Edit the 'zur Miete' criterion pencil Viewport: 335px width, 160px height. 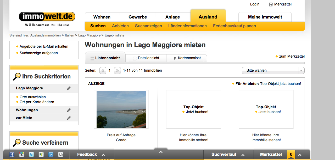[x=69, y=118]
